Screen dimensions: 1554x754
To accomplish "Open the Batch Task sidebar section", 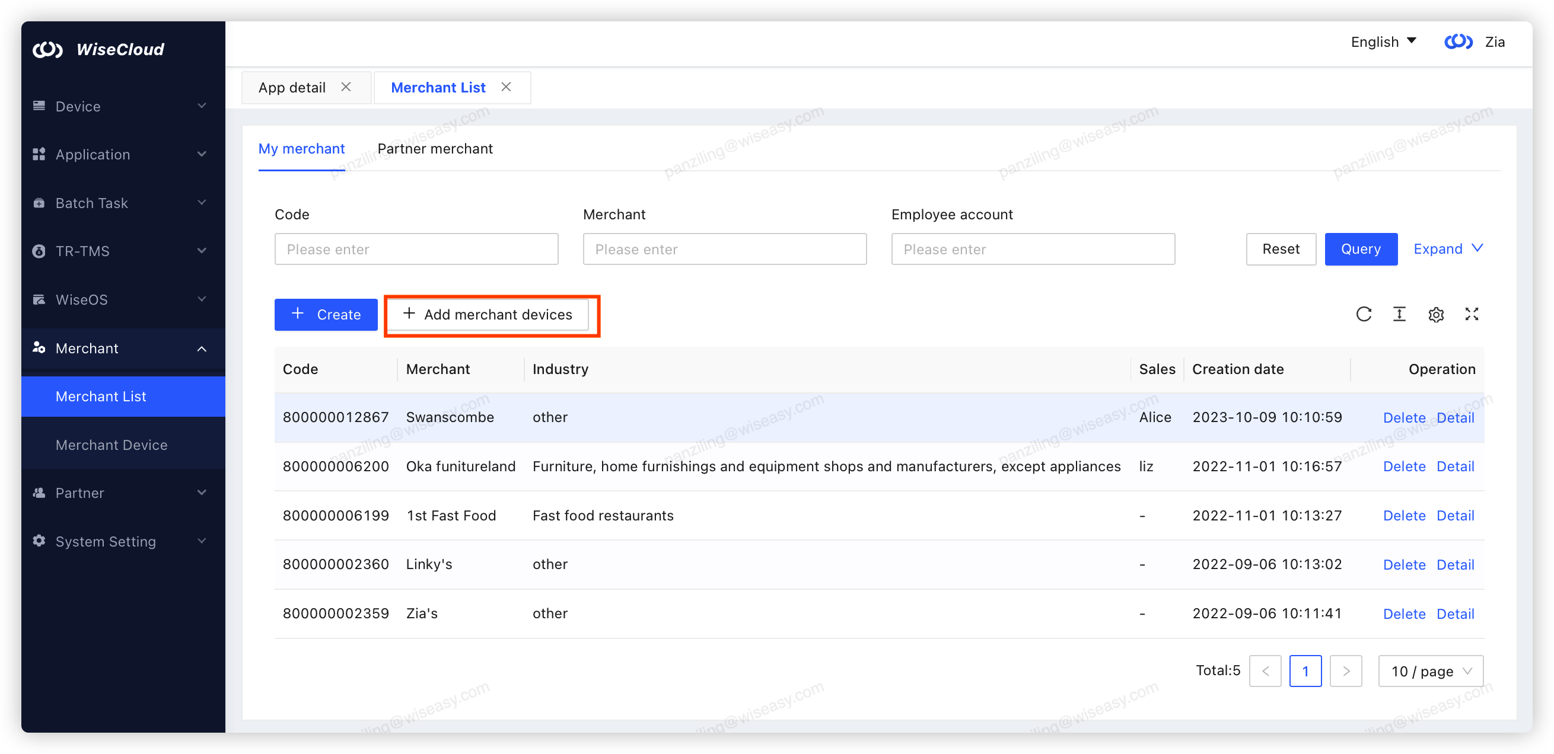I will pos(91,203).
